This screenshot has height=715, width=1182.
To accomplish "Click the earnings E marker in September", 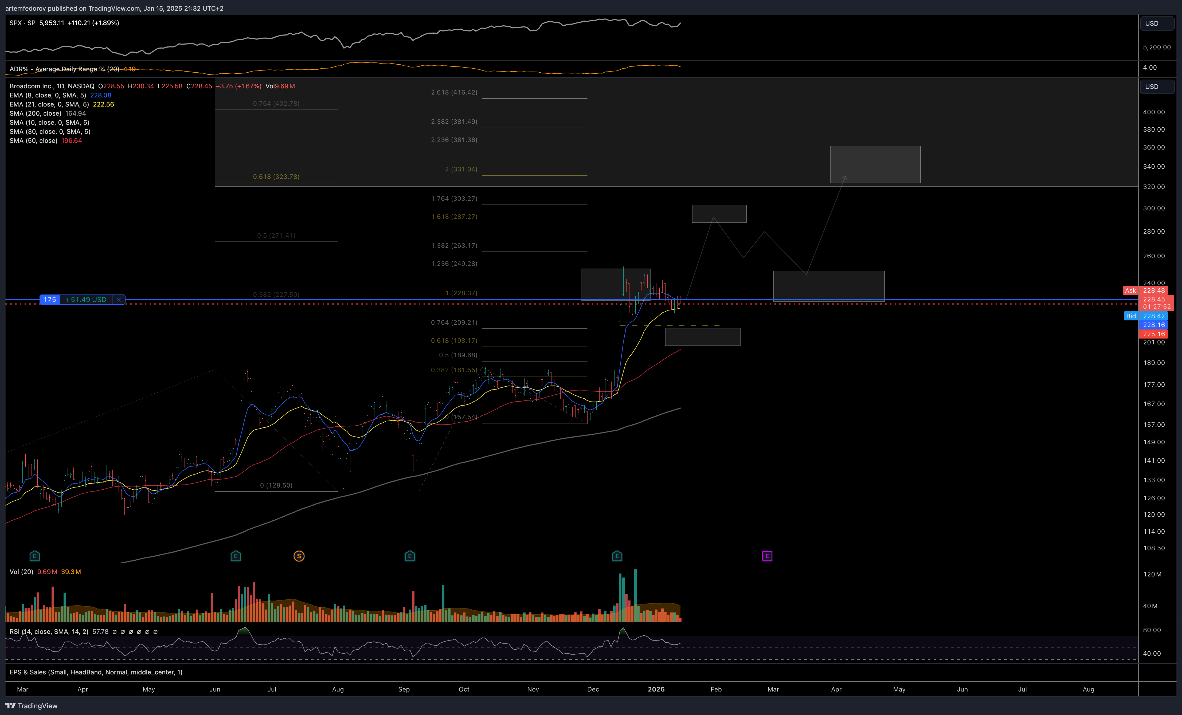I will 410,556.
